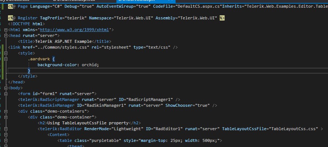Click the orchid color value
This screenshot has width=328, height=147.
tap(89, 65)
